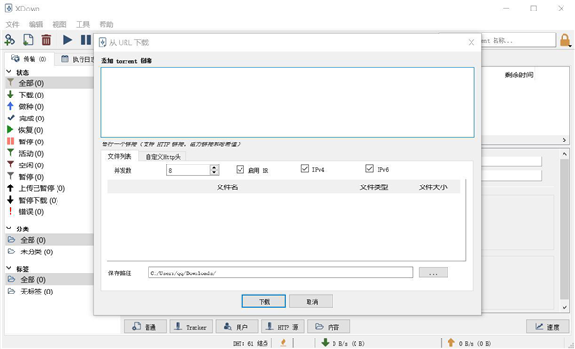
Task: Click the 下载 button in the dialog
Action: 264,302
